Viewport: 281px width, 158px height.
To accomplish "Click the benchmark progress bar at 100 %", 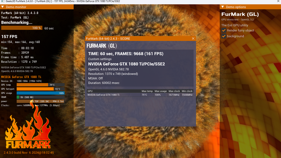I will [22, 28].
